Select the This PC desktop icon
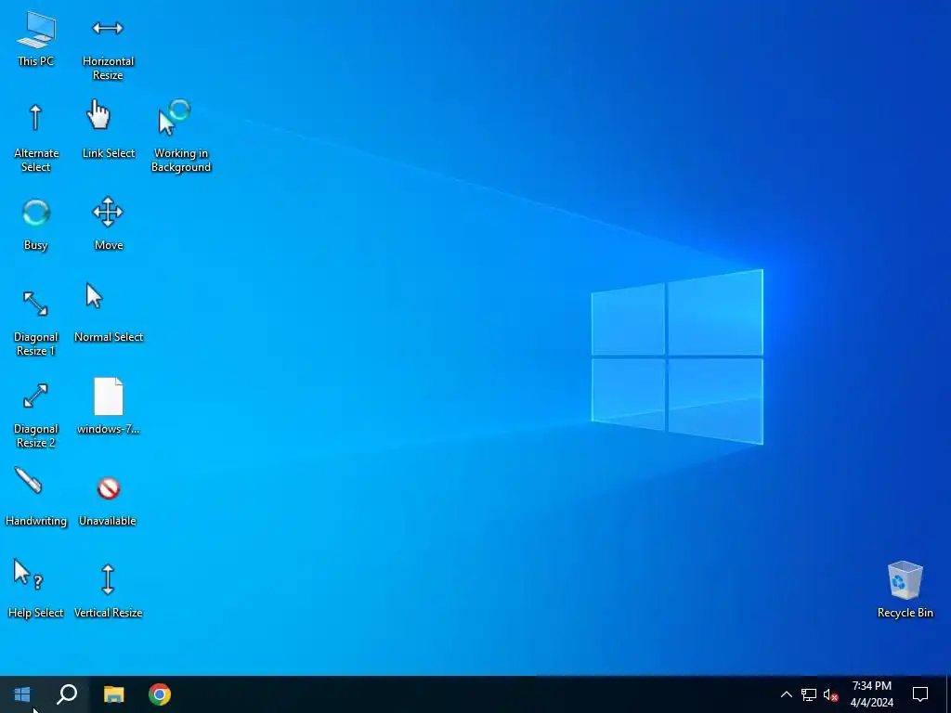951x713 pixels. point(36,39)
